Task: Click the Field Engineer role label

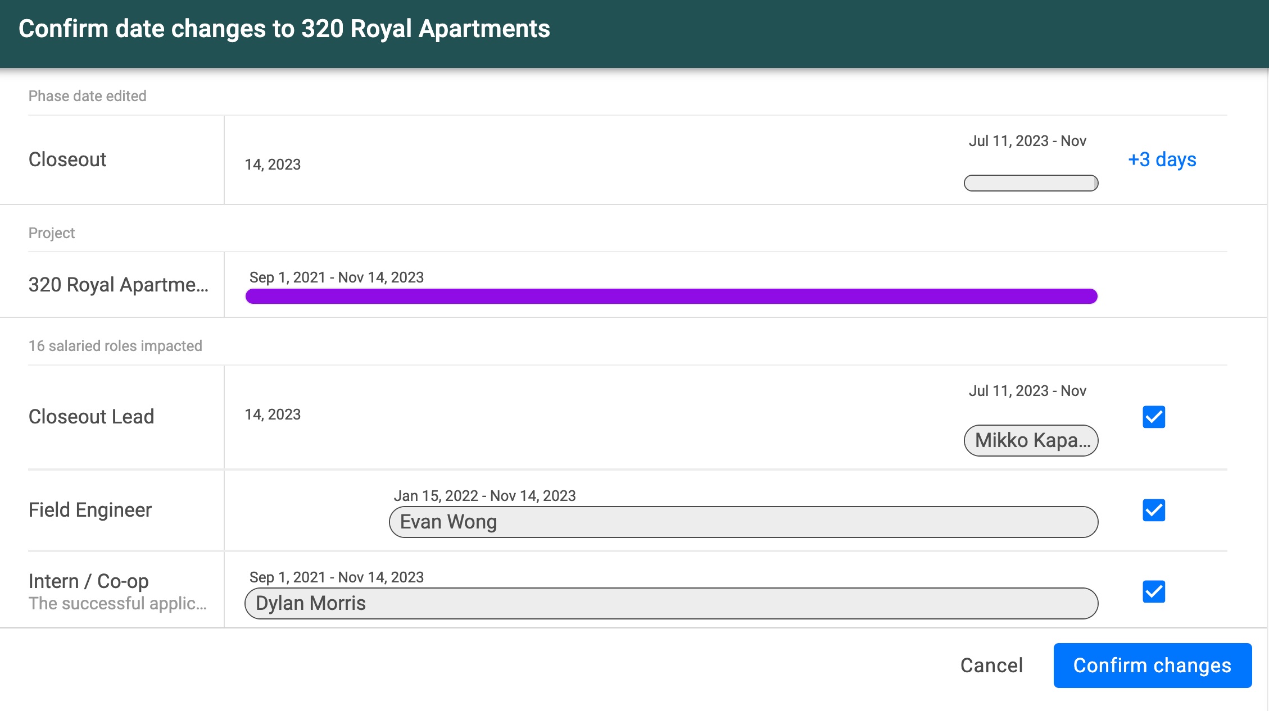Action: click(90, 510)
